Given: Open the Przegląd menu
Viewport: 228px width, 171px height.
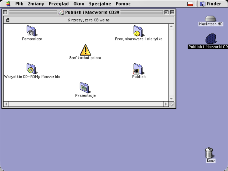Looking at the screenshot, I should 59,4.
